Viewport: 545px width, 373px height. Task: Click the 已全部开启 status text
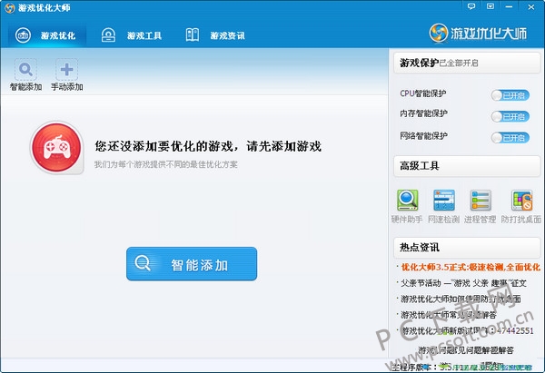(459, 64)
